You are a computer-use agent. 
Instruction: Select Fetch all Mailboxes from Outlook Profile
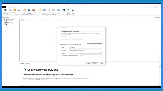(61, 31)
